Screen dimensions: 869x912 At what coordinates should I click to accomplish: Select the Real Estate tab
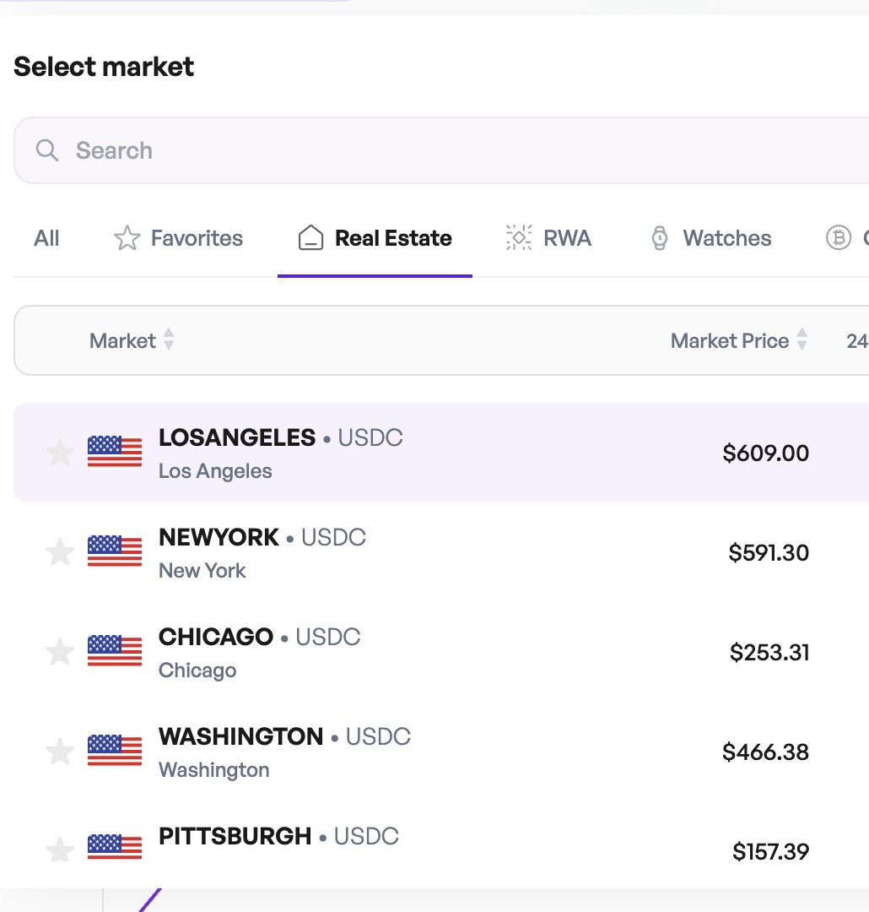coord(375,239)
